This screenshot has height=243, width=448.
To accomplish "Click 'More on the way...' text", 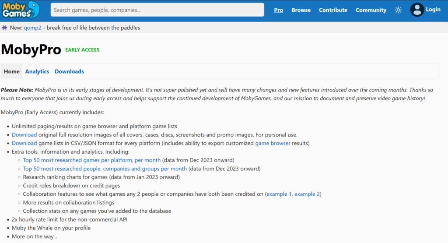I will click(x=34, y=236).
